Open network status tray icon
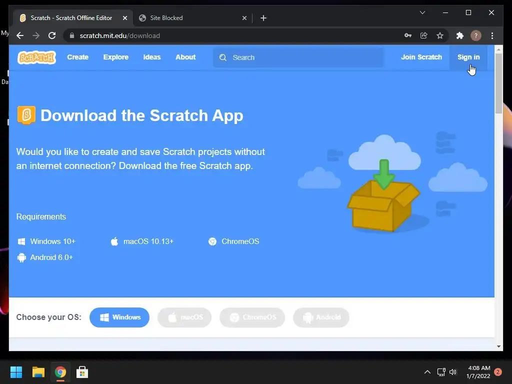This screenshot has height=384, width=512. (441, 372)
